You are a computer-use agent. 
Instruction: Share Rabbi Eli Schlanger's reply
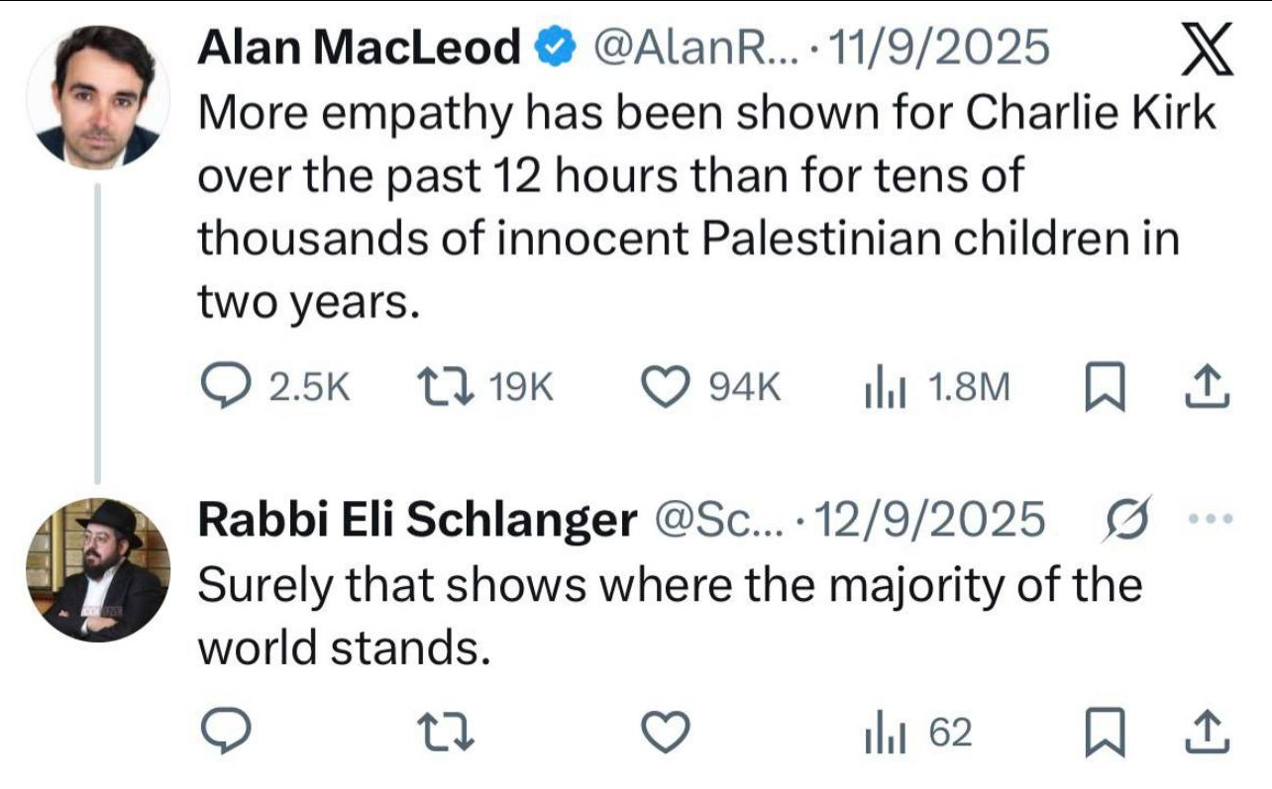(x=1208, y=734)
